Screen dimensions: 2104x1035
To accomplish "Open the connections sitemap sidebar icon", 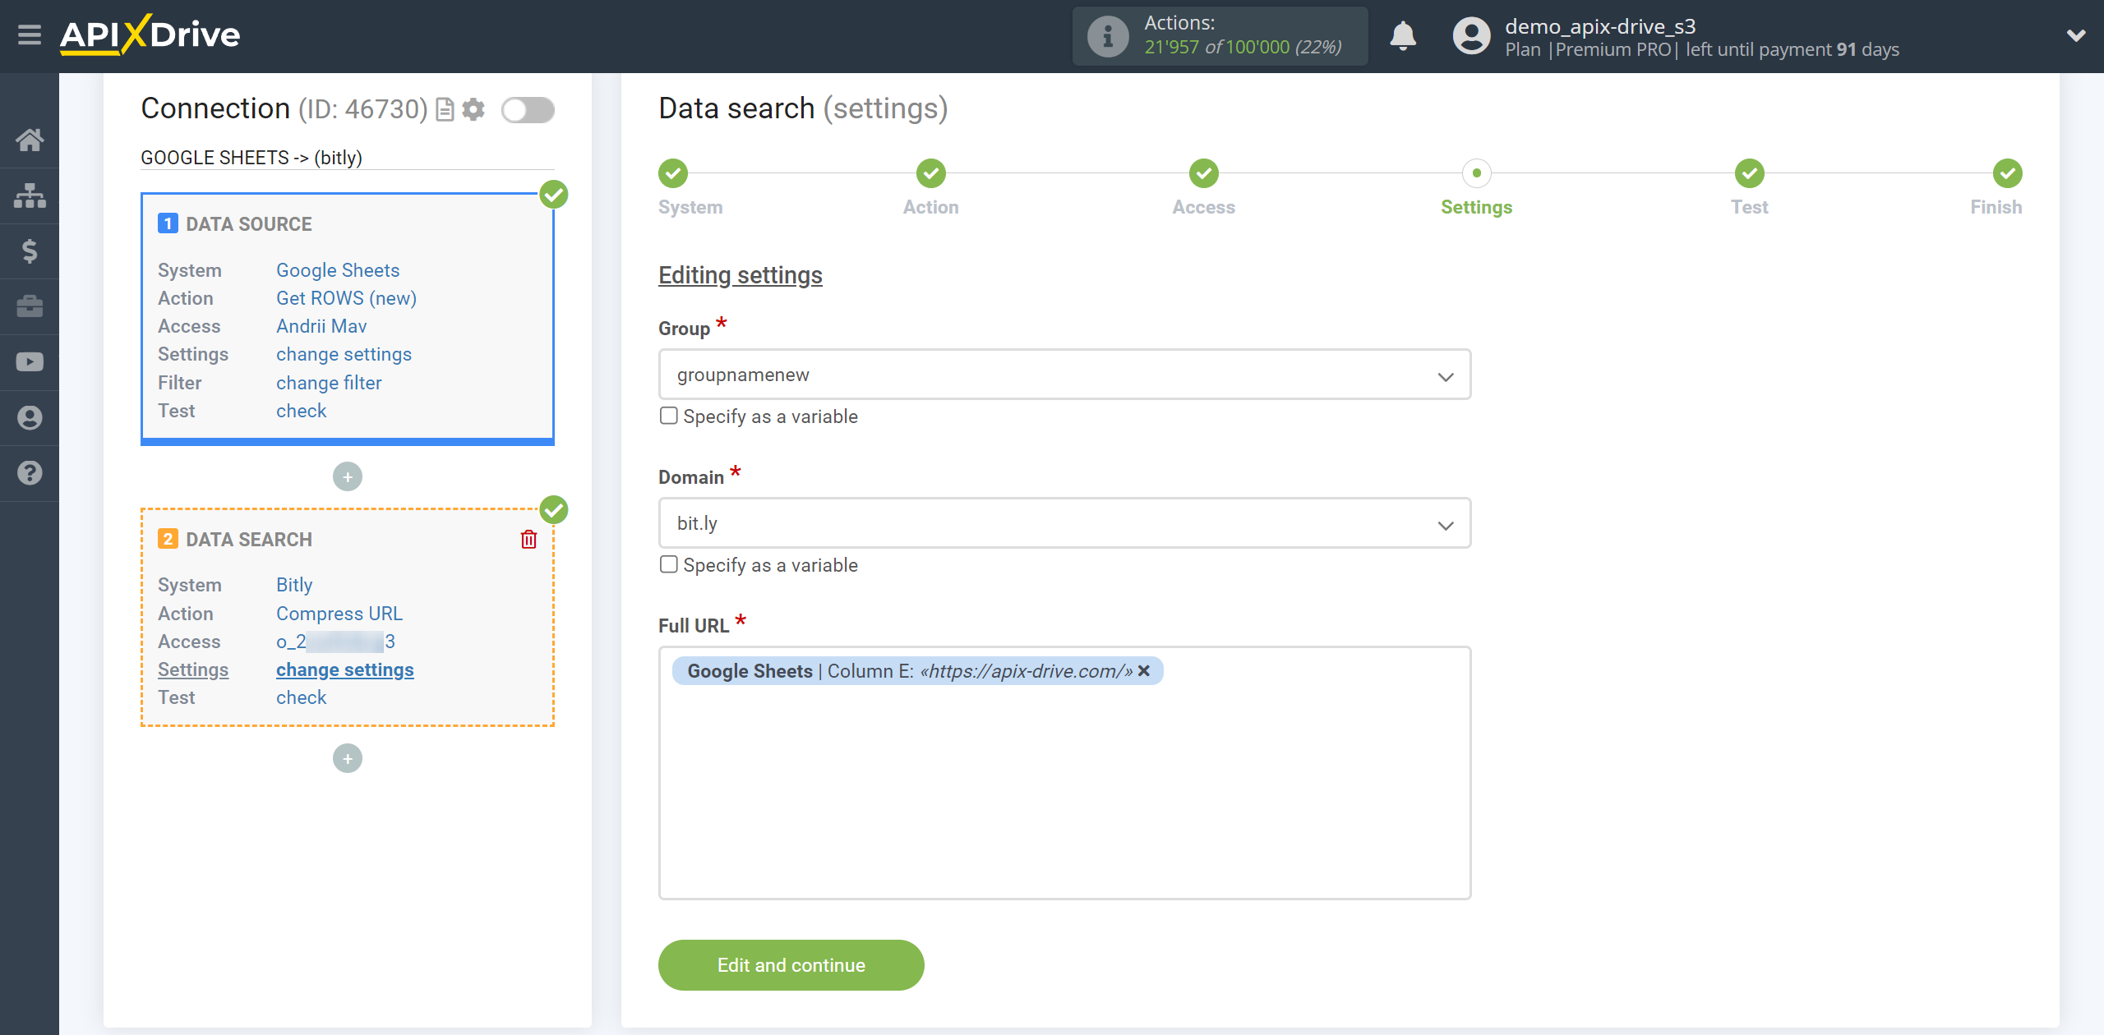I will point(30,195).
